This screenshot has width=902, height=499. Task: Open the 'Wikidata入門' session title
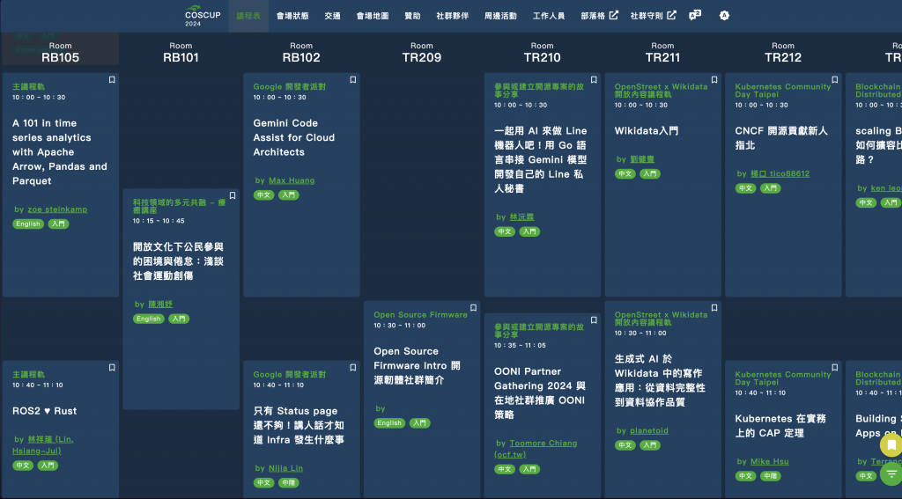[646, 131]
